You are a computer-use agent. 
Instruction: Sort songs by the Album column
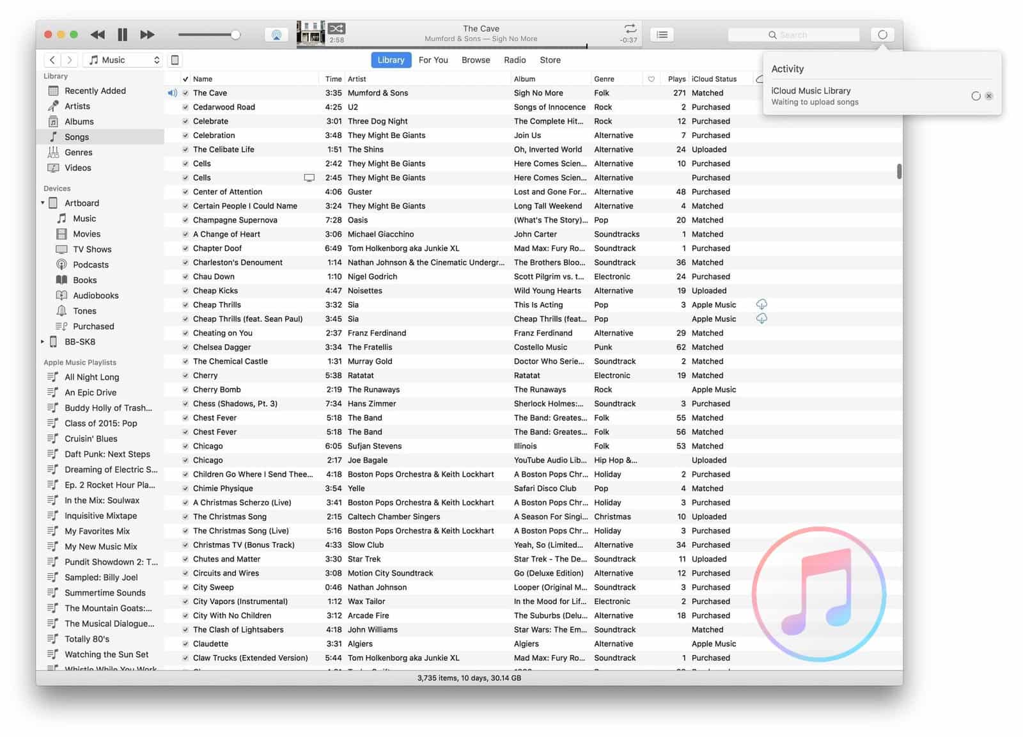click(x=551, y=79)
